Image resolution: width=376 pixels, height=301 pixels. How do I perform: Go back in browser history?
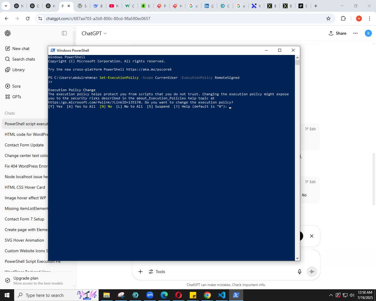6,19
